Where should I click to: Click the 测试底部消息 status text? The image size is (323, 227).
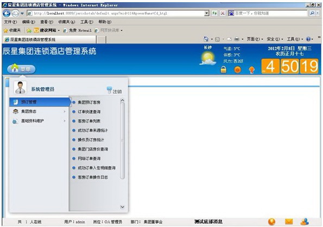pos(208,222)
